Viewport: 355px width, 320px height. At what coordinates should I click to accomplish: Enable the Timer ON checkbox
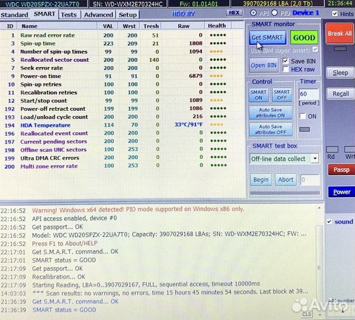303,116
